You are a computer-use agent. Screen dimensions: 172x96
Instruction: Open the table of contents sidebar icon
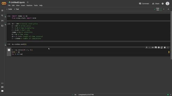[2, 10]
